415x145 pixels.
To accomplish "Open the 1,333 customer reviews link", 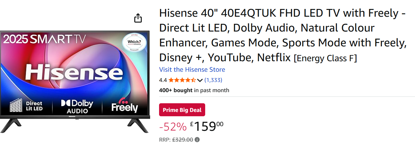I will pos(213,80).
